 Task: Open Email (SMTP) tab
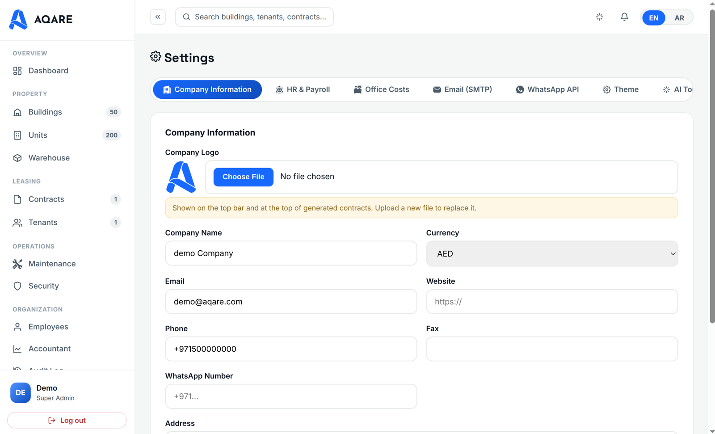[463, 89]
